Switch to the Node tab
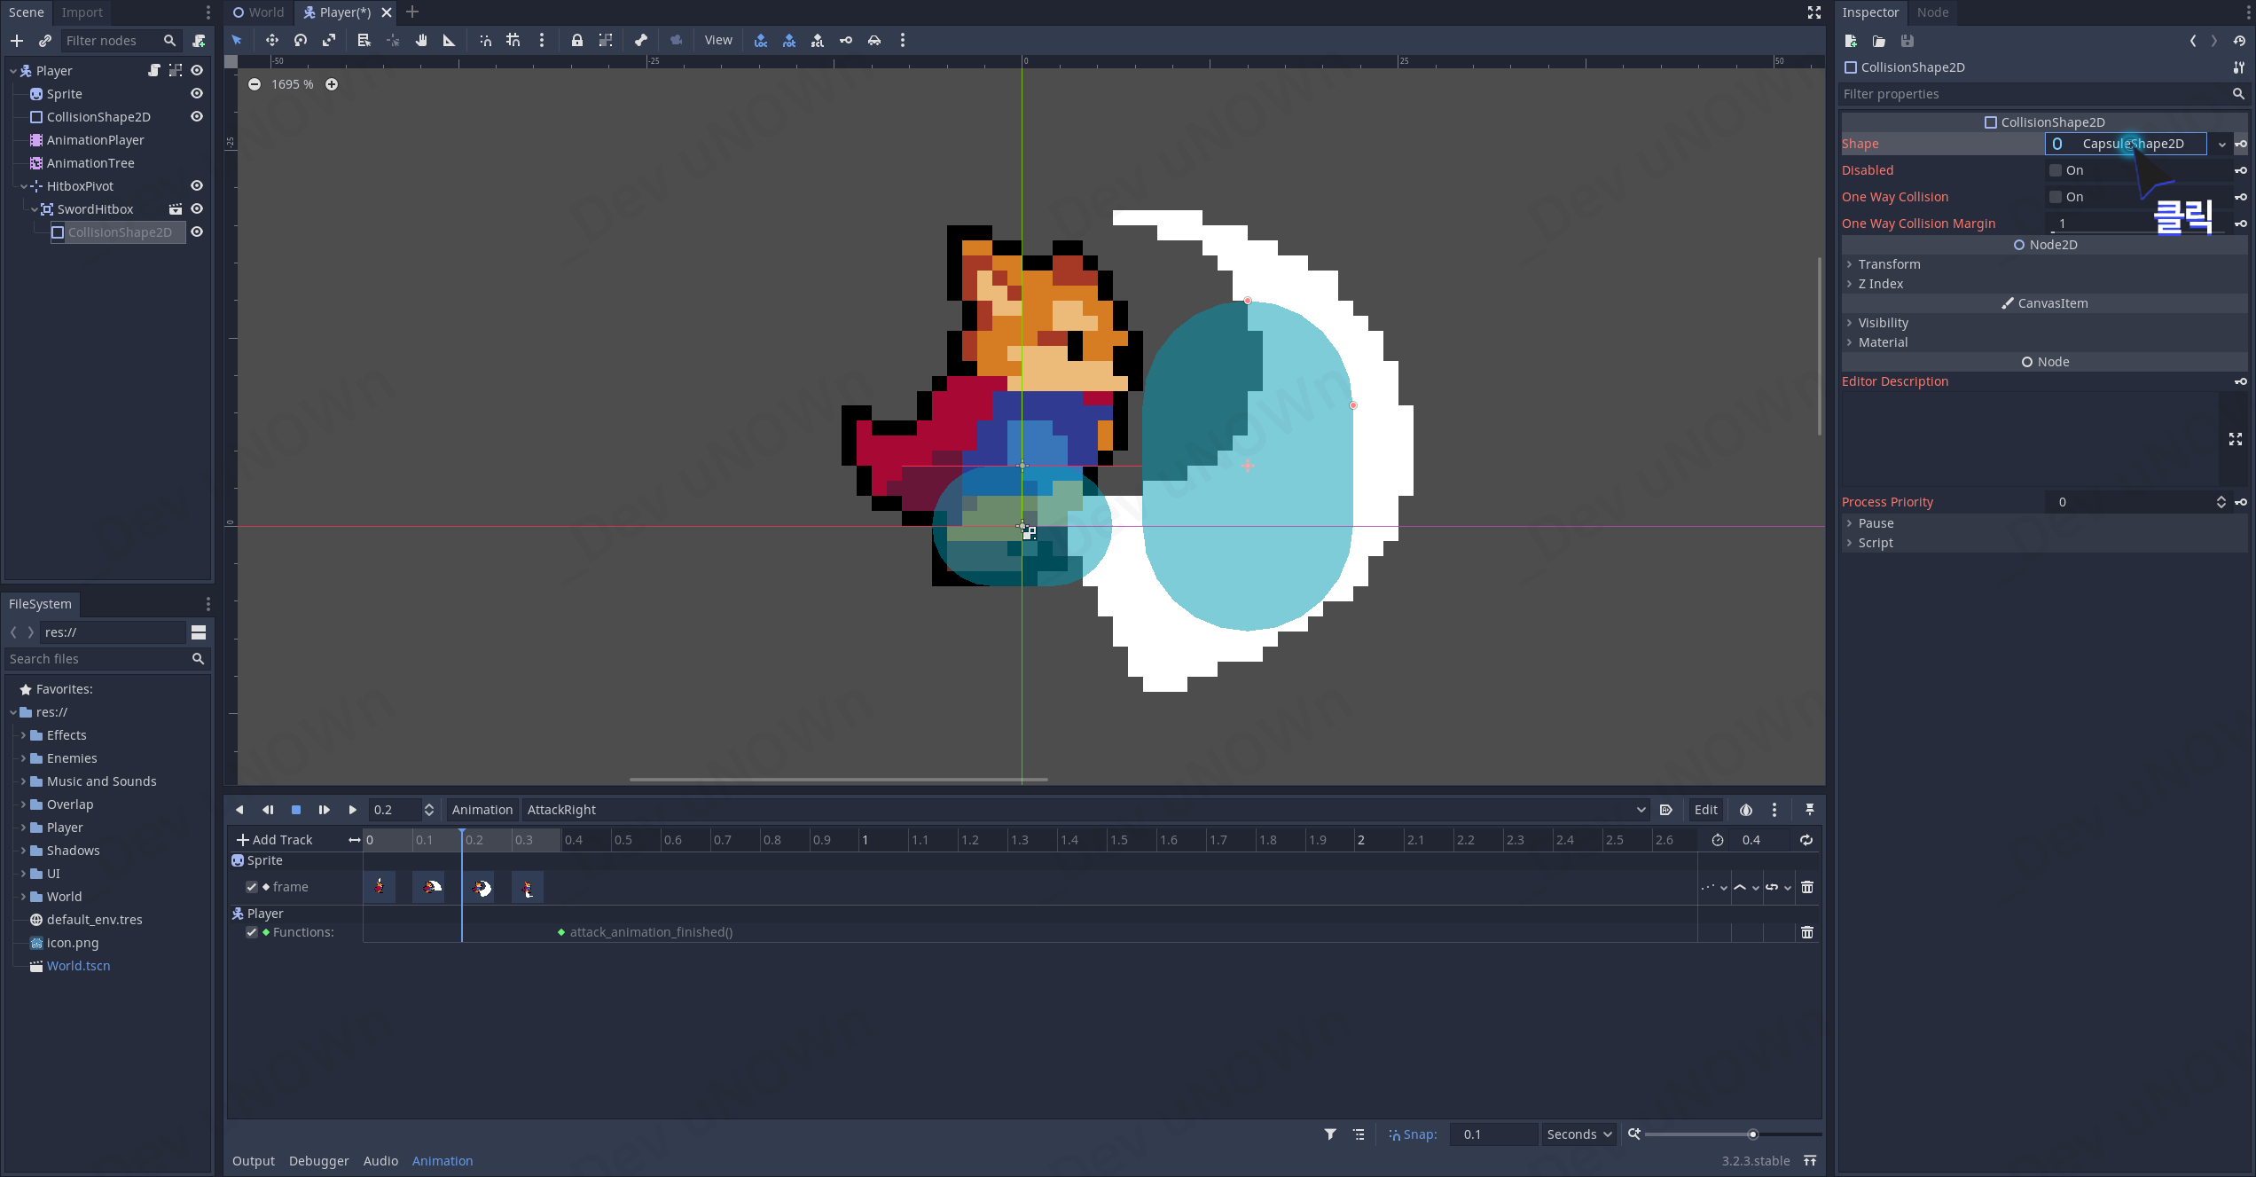The height and width of the screenshot is (1177, 2256). coord(1932,12)
